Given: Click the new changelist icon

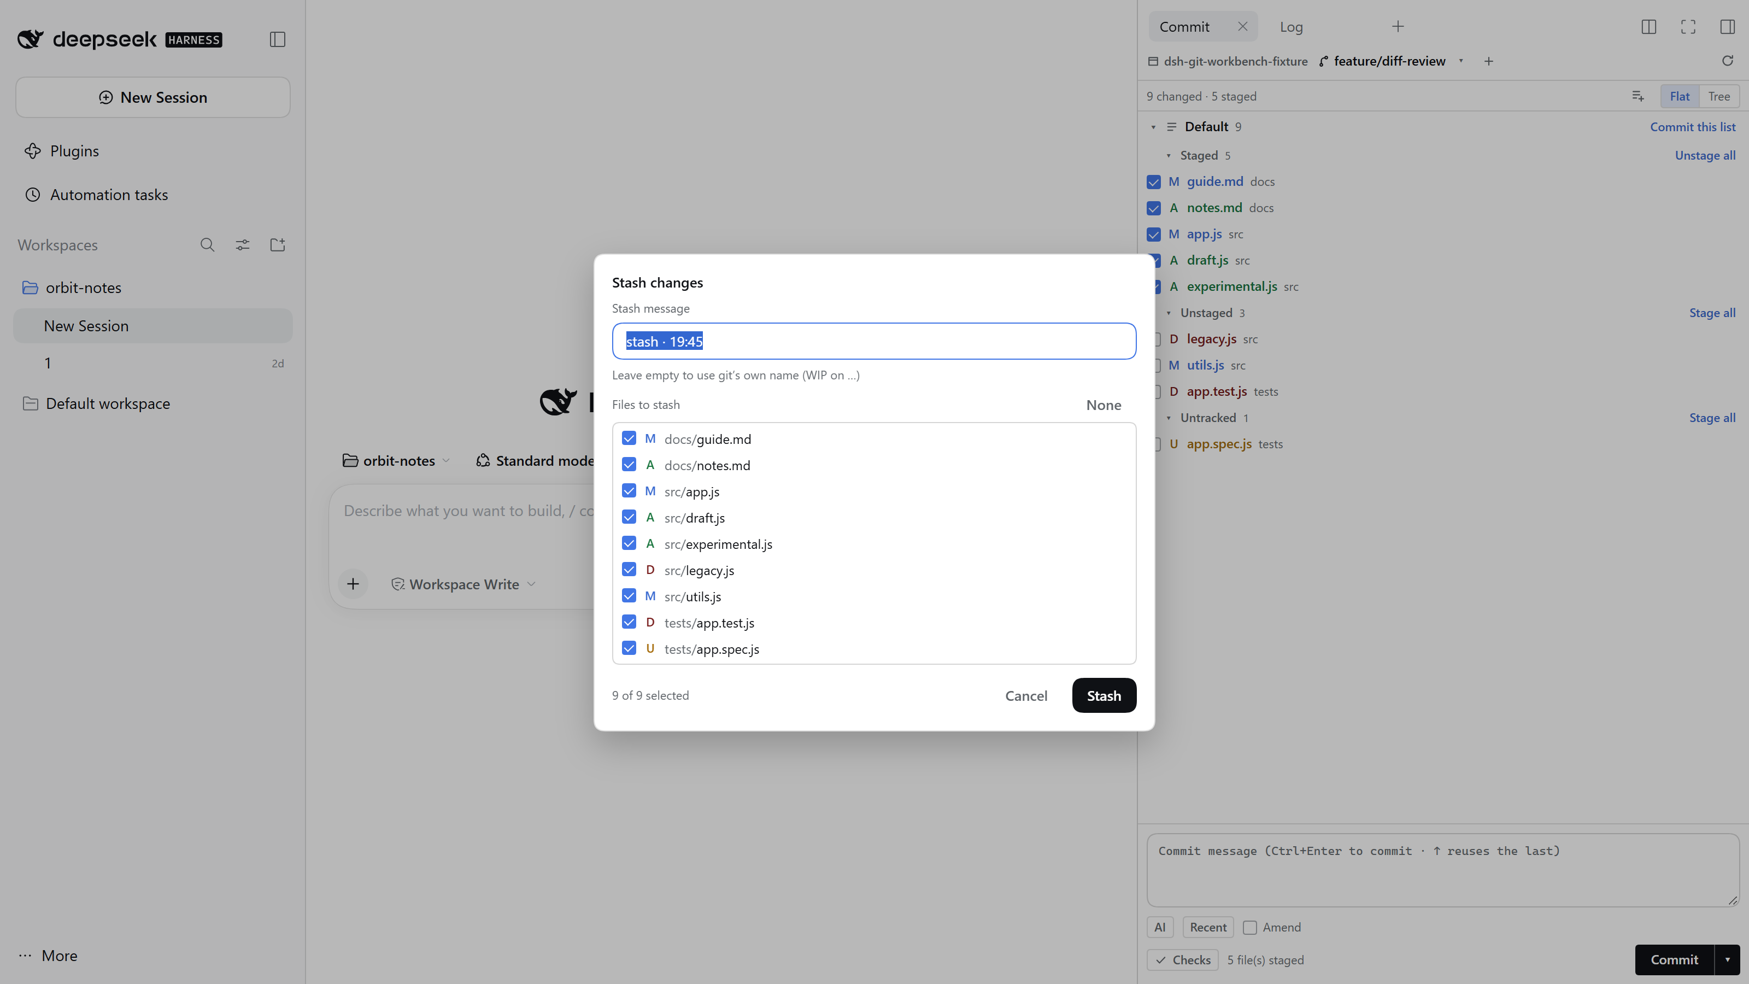Looking at the screenshot, I should 1638,96.
